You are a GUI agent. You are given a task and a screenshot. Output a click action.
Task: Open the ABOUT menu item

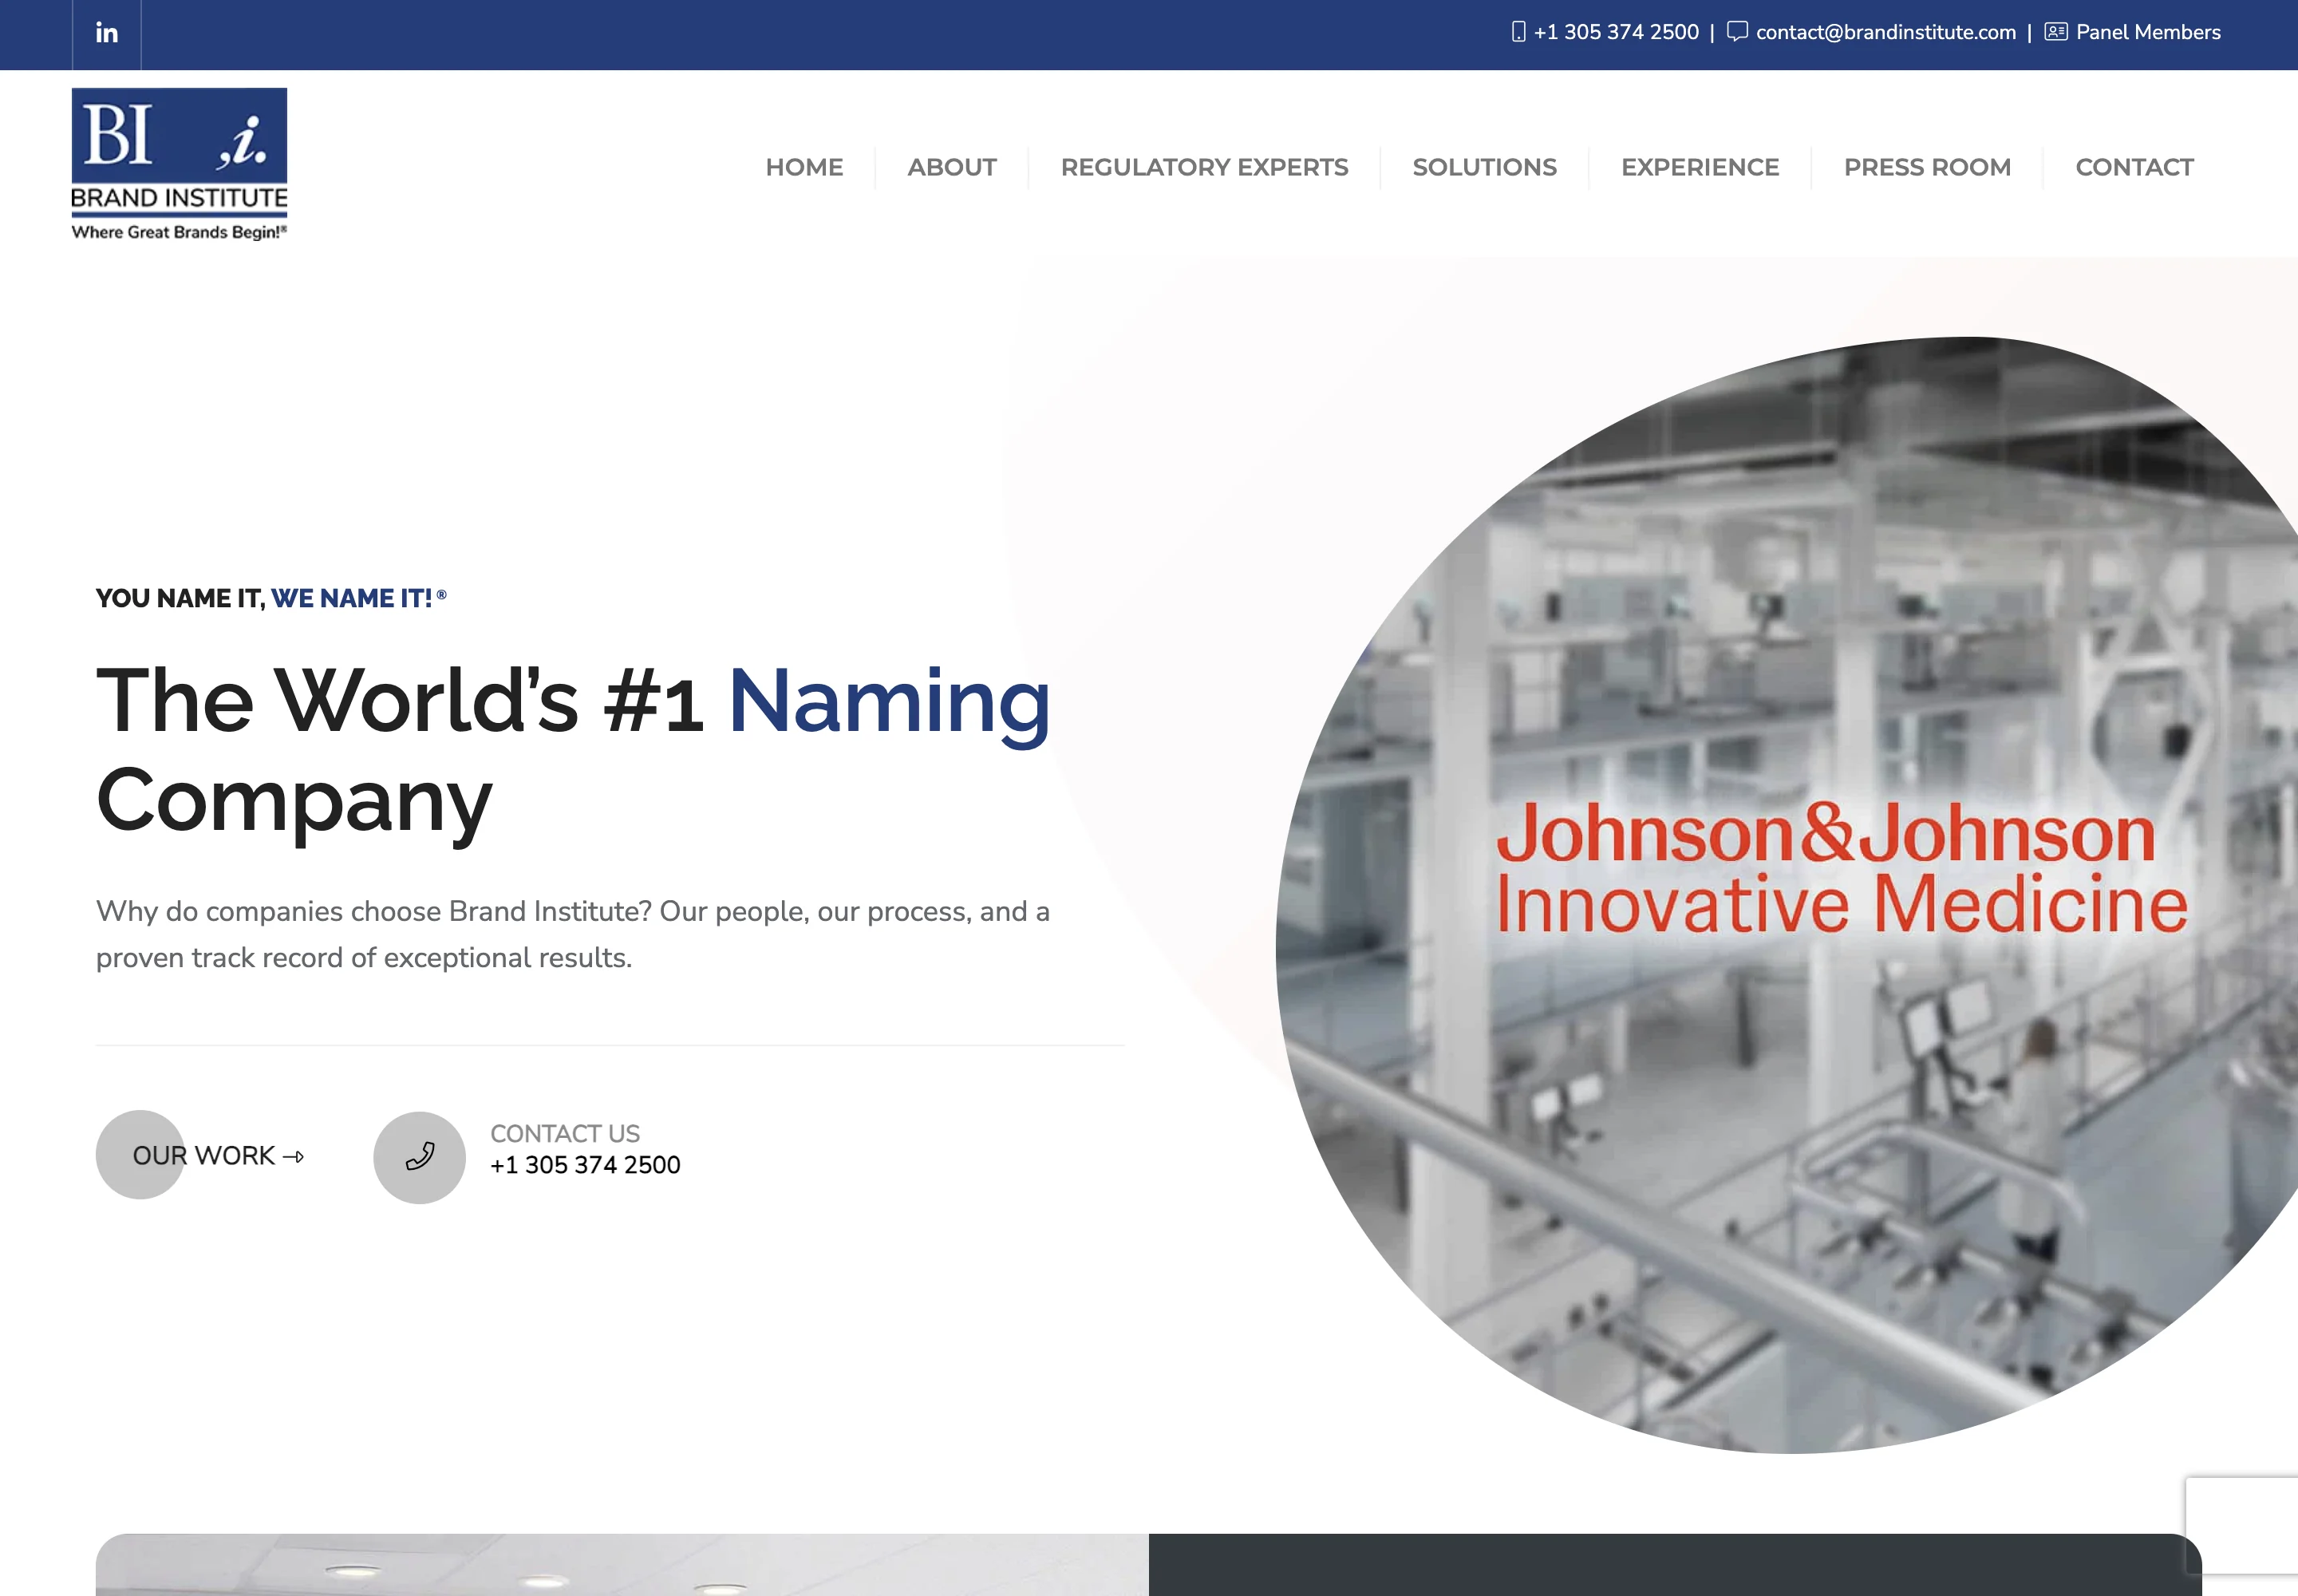pyautogui.click(x=951, y=167)
